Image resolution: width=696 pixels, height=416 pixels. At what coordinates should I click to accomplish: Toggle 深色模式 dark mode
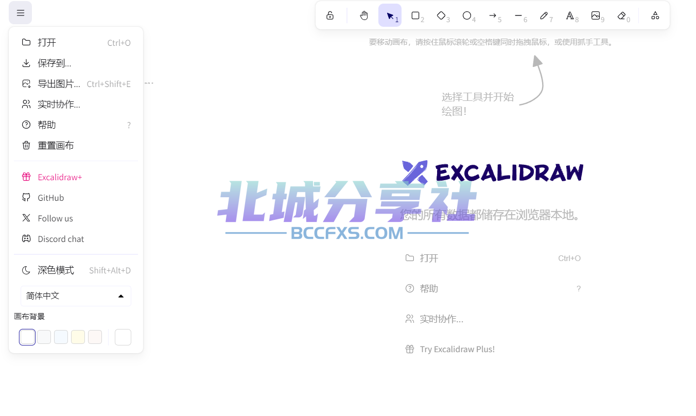click(76, 270)
